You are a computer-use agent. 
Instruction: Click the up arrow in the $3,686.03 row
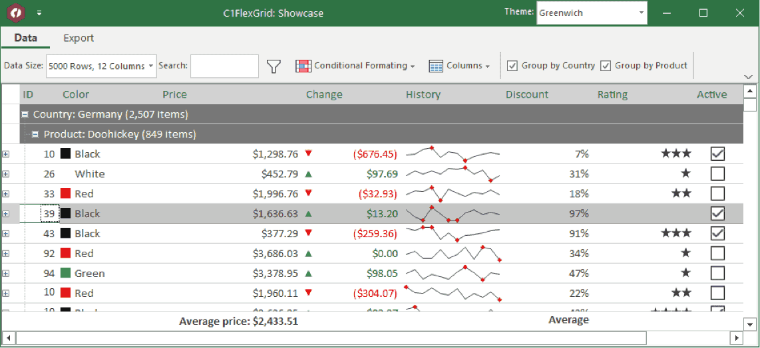pos(308,253)
